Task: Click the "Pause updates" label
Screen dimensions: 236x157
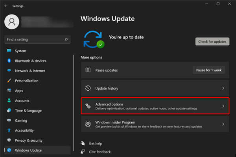Action: tap(107, 70)
